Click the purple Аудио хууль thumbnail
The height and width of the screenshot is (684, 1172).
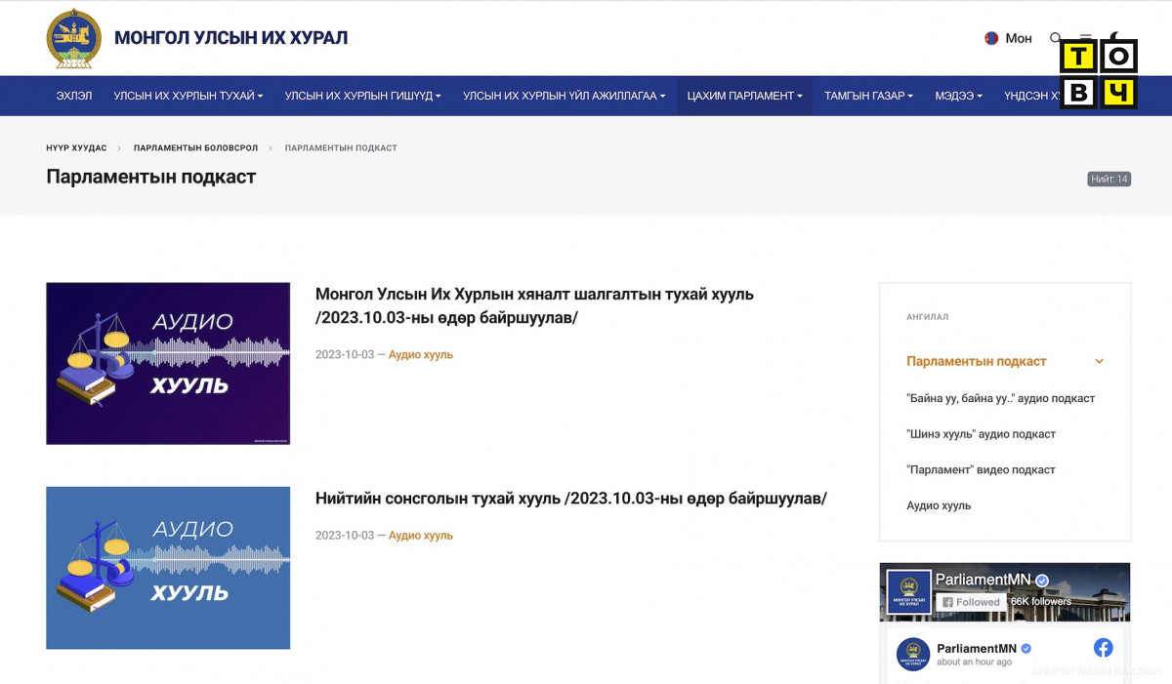168,363
